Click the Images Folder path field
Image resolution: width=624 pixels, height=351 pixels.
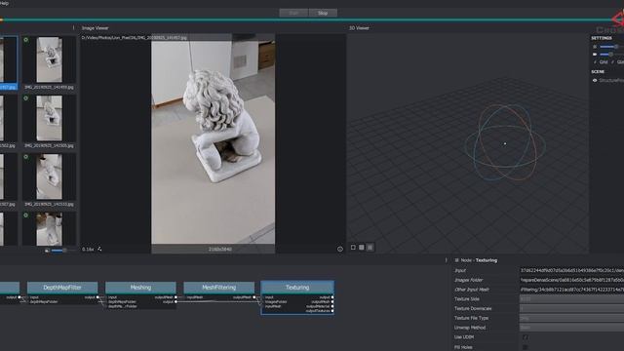point(571,280)
